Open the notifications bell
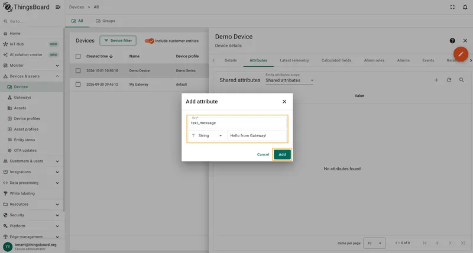473x253 pixels. point(465,7)
